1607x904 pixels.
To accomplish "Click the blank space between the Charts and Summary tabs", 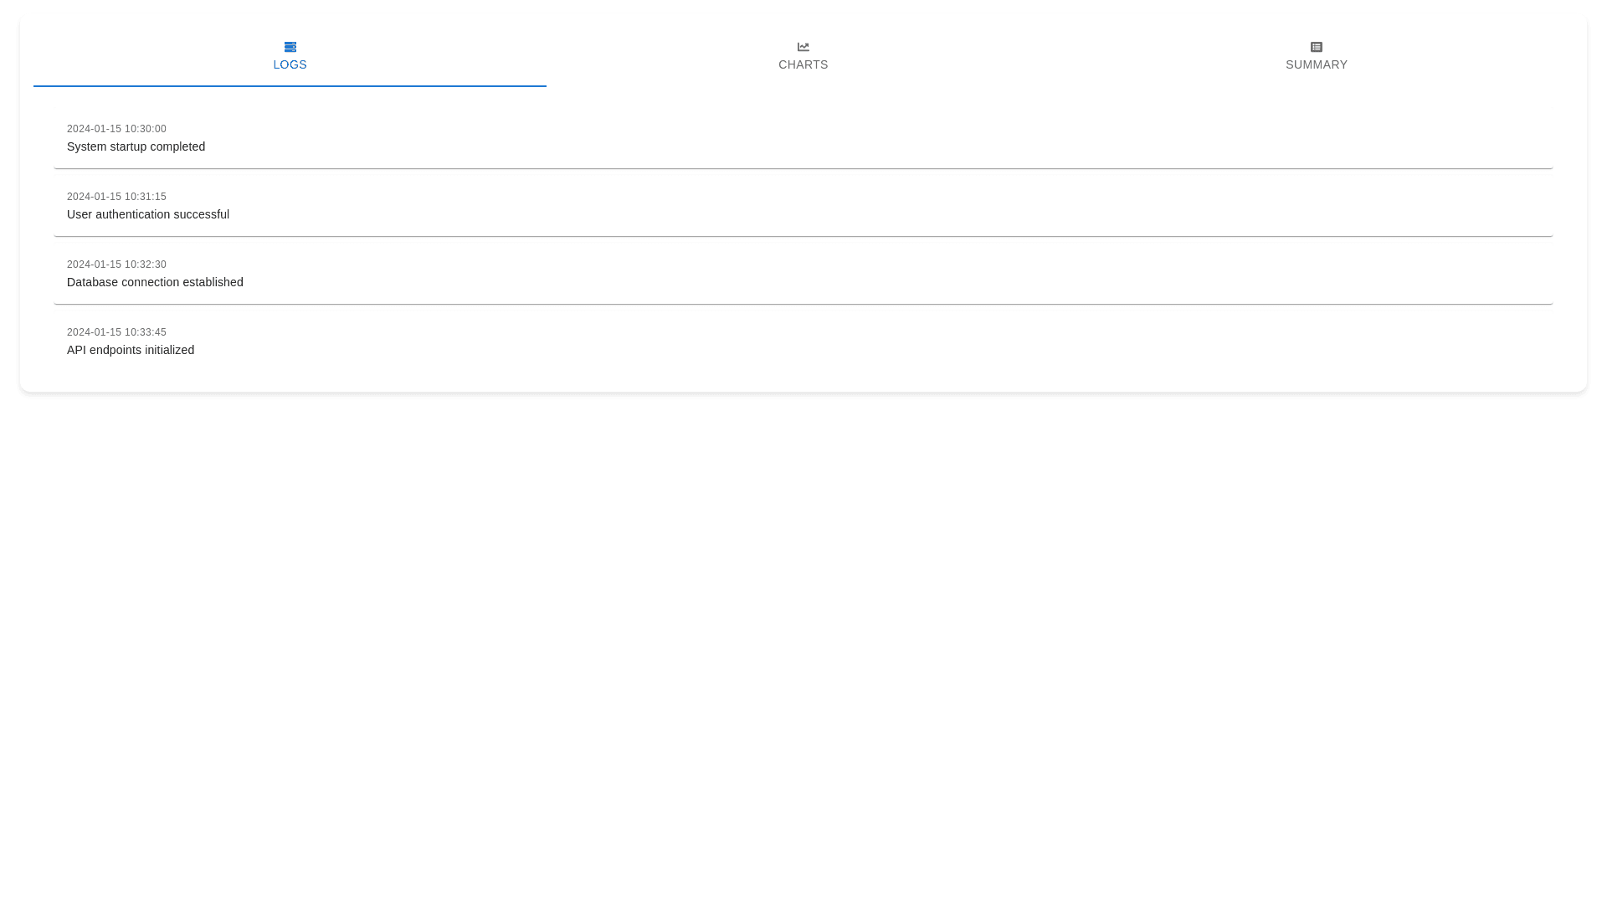I will click(1060, 57).
